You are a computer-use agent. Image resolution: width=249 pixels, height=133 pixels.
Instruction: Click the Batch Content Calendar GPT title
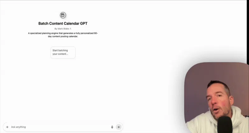tap(63, 23)
